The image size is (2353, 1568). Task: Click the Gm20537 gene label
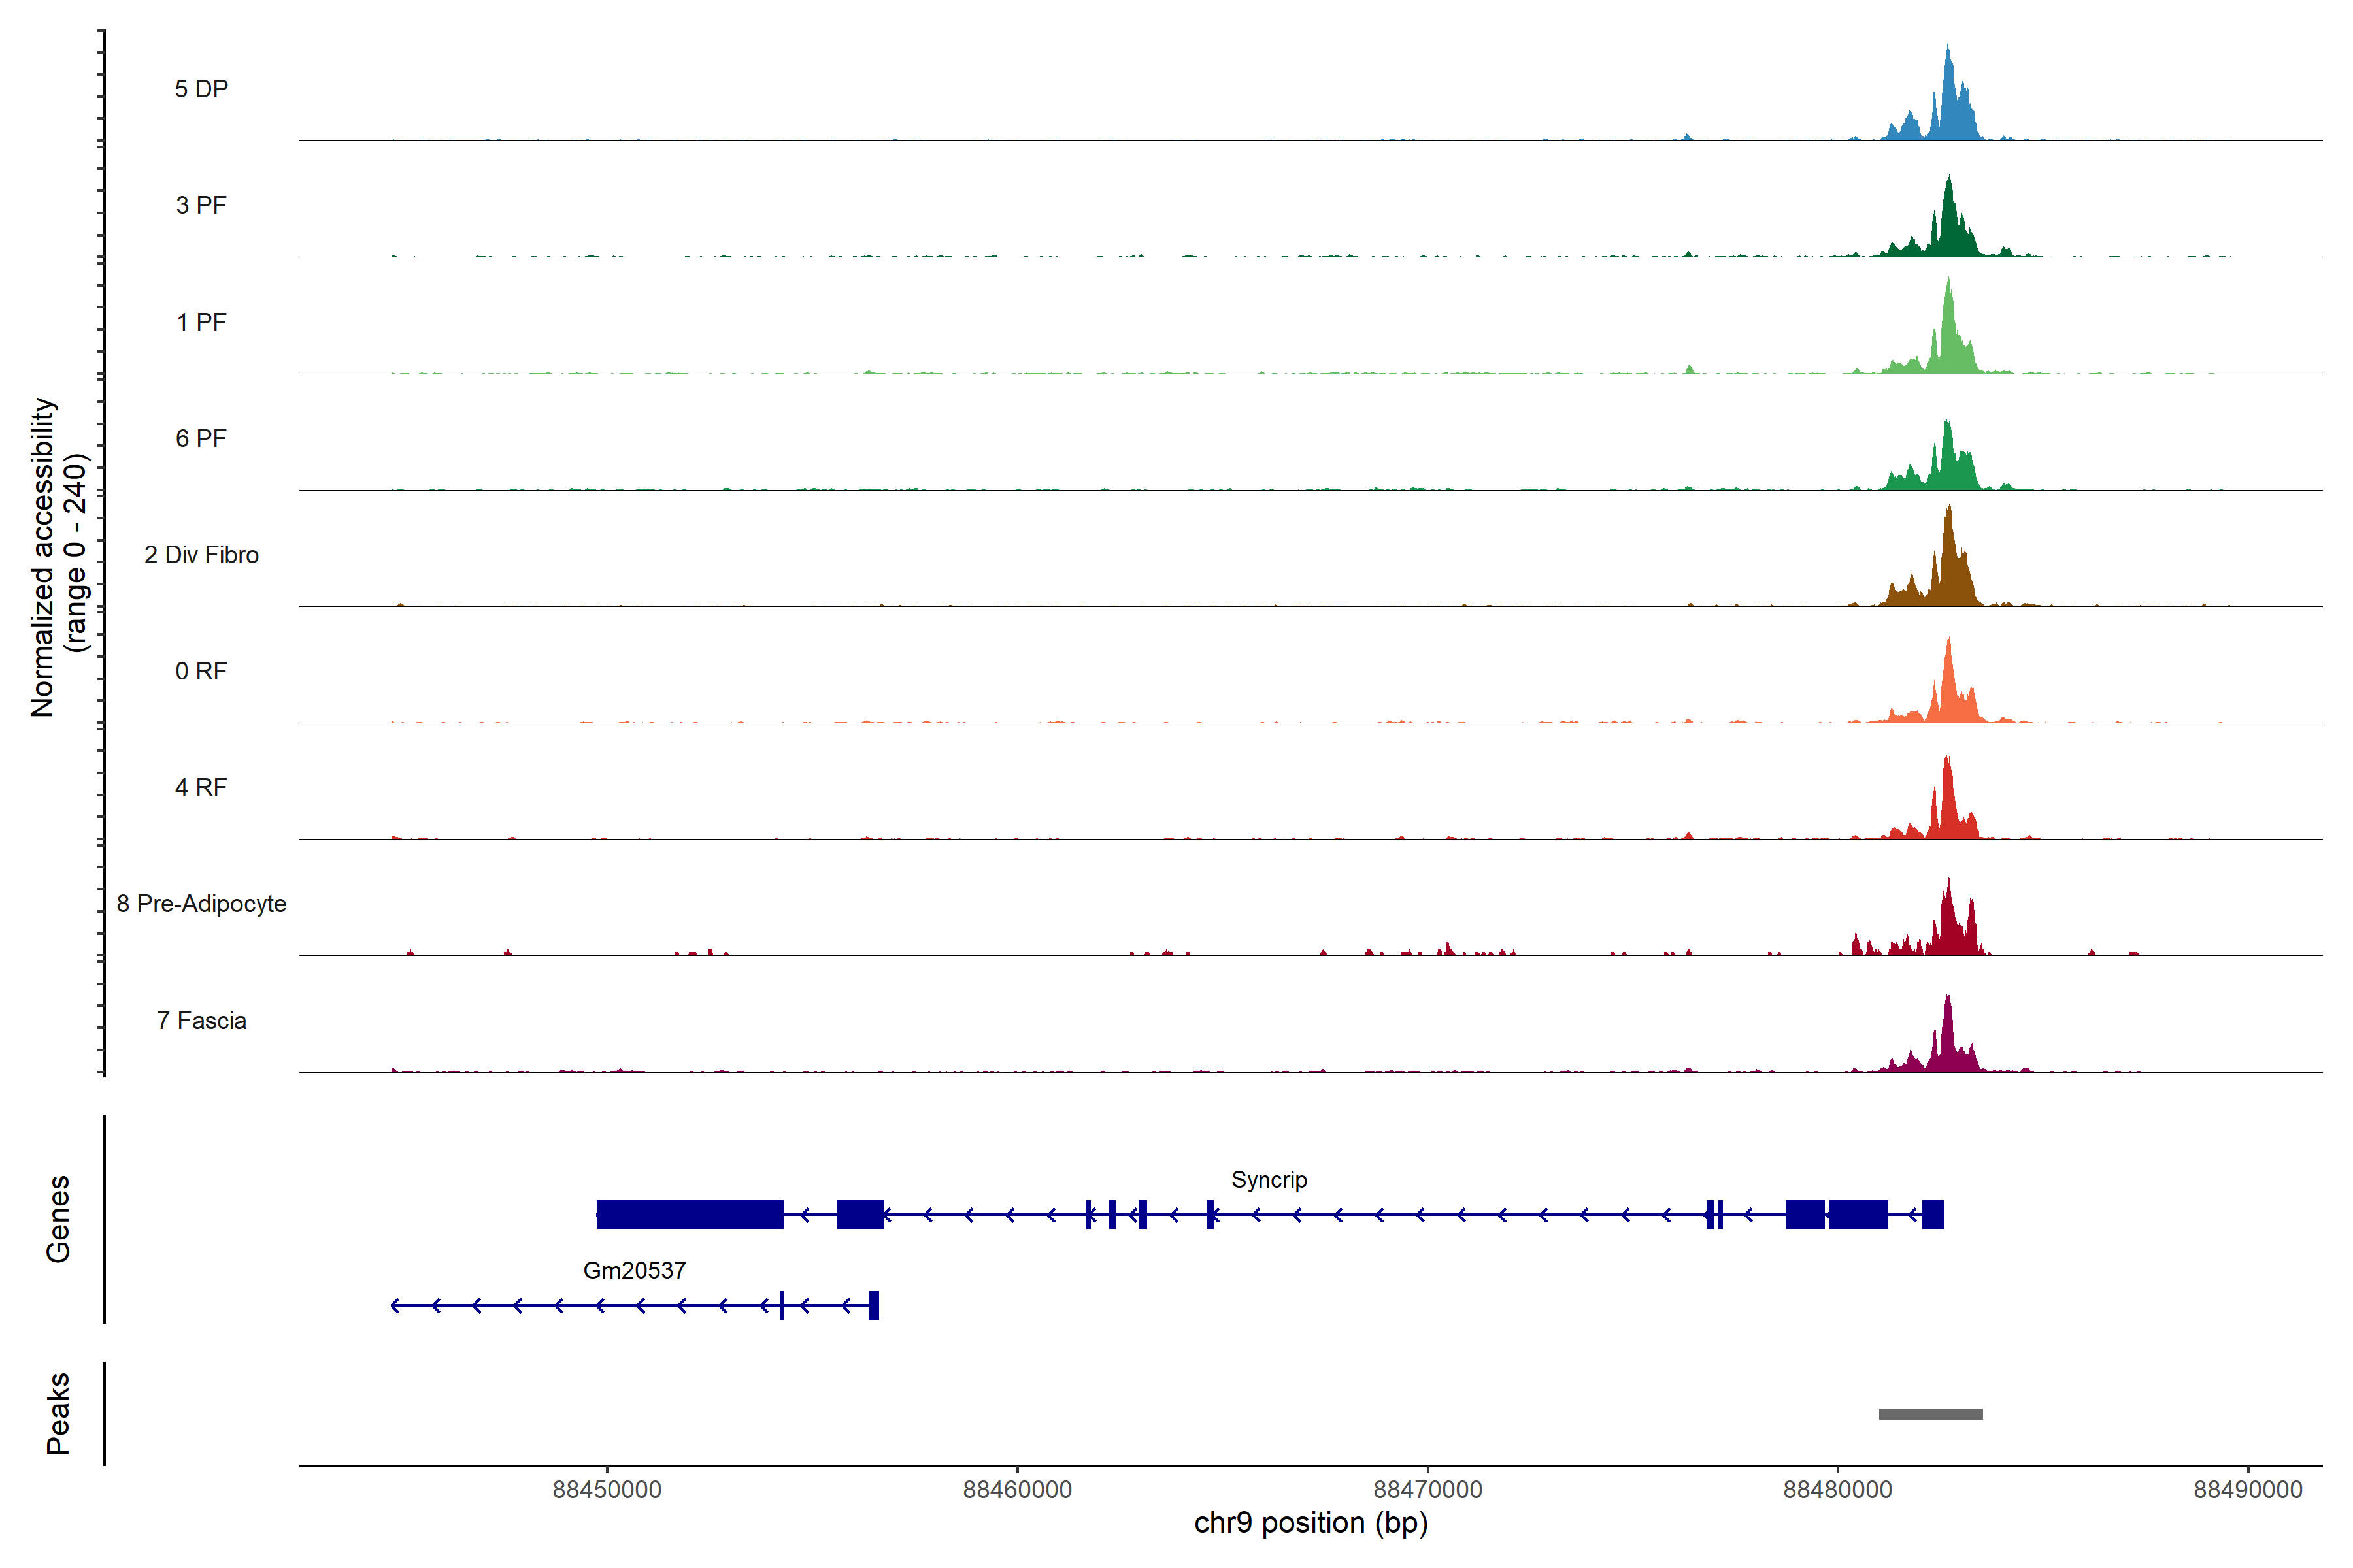tap(634, 1270)
